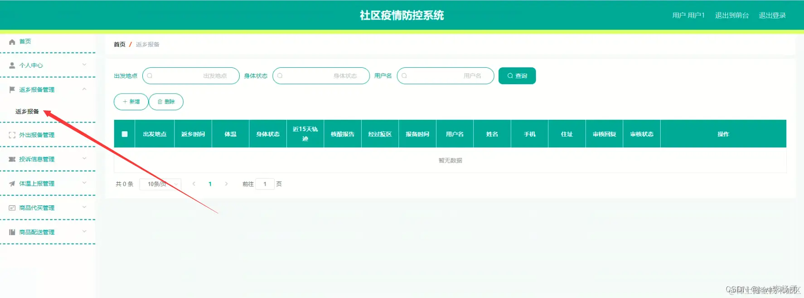
Task: Click the 出发地点 column header
Action: [x=155, y=134]
